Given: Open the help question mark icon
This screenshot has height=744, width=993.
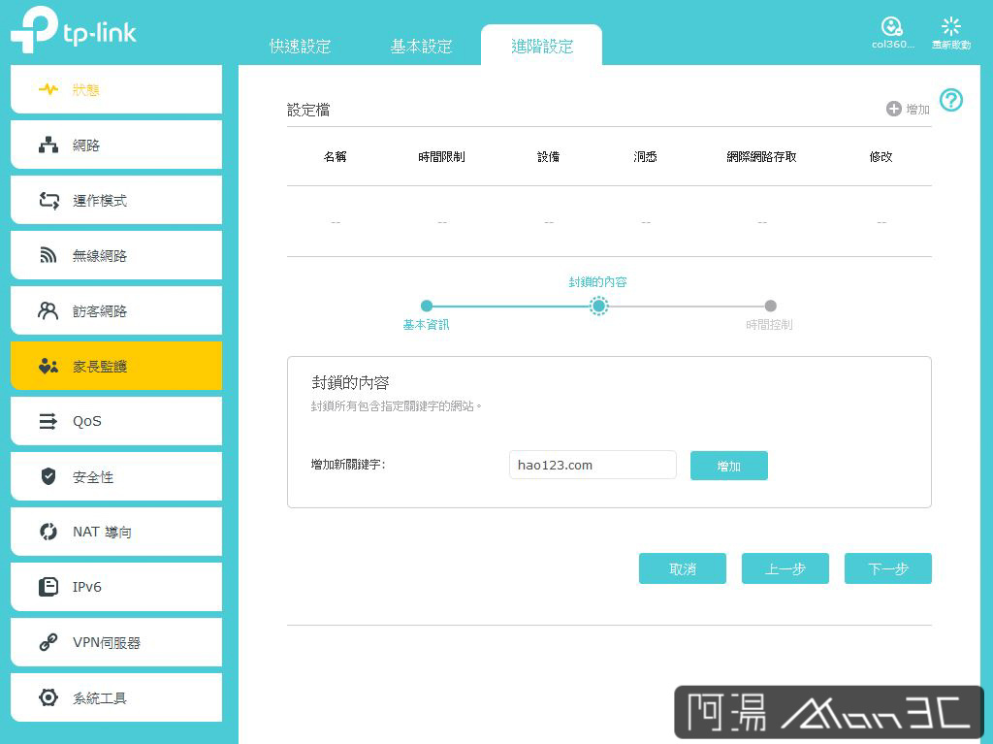Looking at the screenshot, I should [x=950, y=100].
